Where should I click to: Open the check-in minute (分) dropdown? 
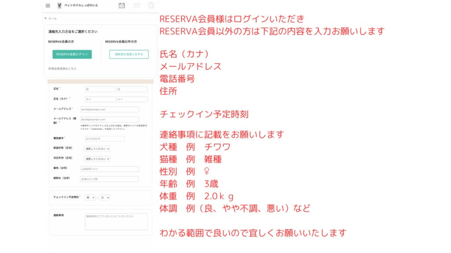(x=104, y=198)
